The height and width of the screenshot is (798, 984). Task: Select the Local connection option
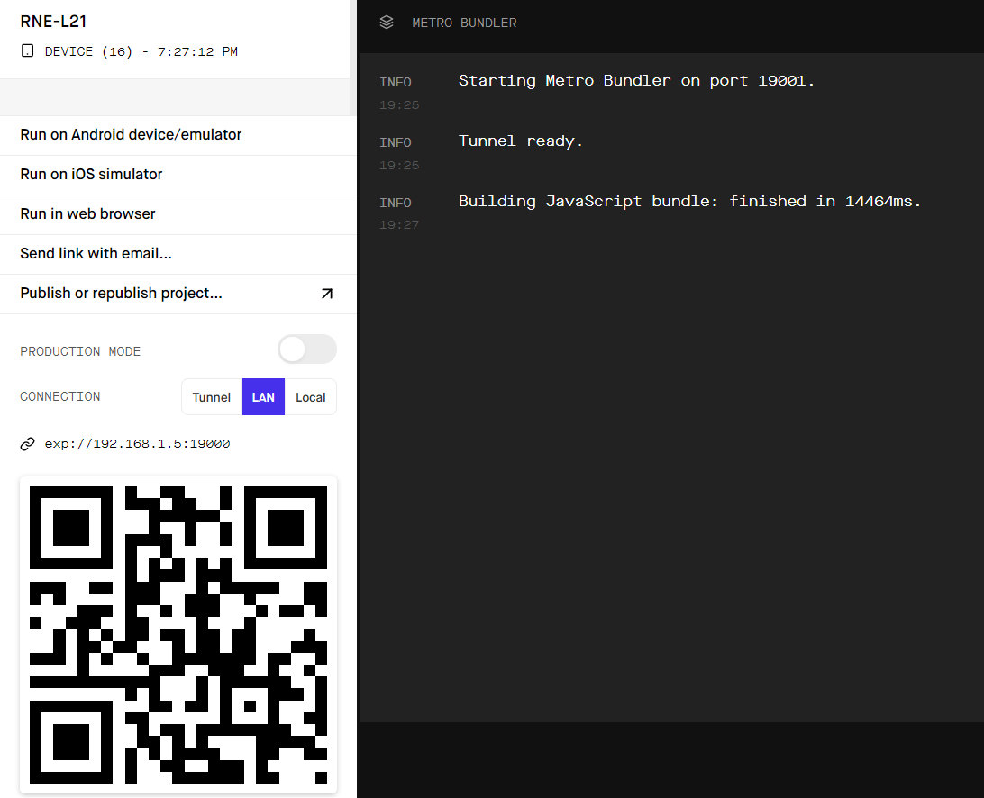pos(311,397)
